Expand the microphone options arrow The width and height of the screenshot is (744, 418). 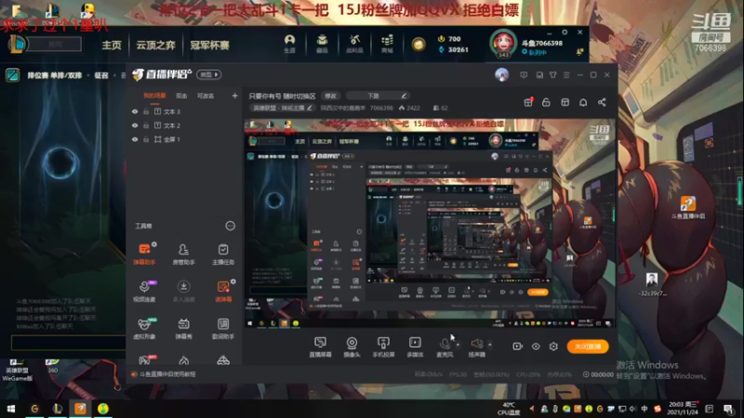tap(458, 345)
